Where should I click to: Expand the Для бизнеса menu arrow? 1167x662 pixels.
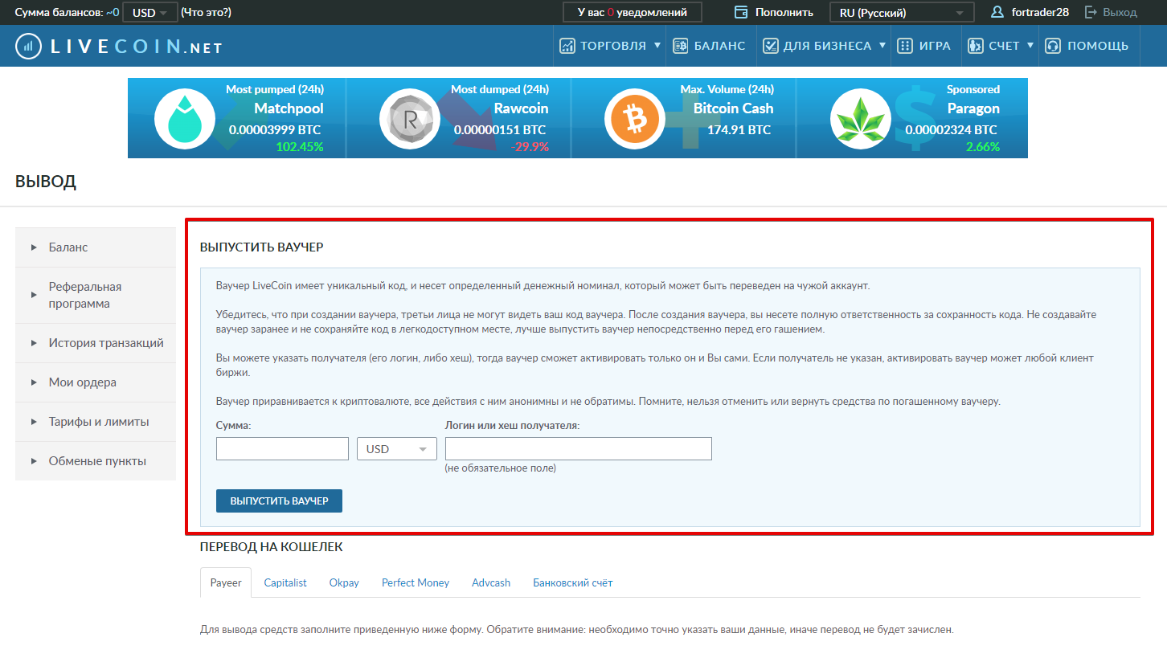point(882,45)
